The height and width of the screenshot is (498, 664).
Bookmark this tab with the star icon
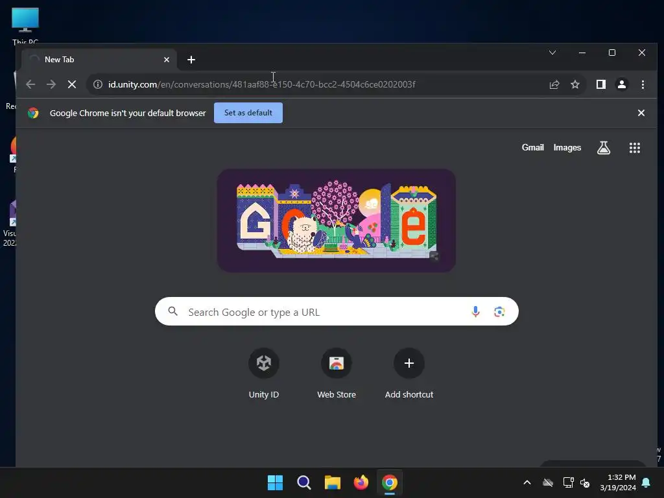(x=575, y=84)
